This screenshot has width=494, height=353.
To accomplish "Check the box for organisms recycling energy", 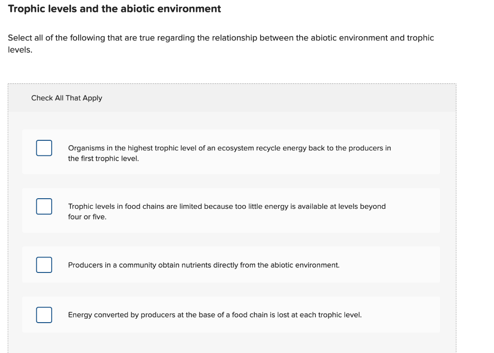I will (44, 148).
